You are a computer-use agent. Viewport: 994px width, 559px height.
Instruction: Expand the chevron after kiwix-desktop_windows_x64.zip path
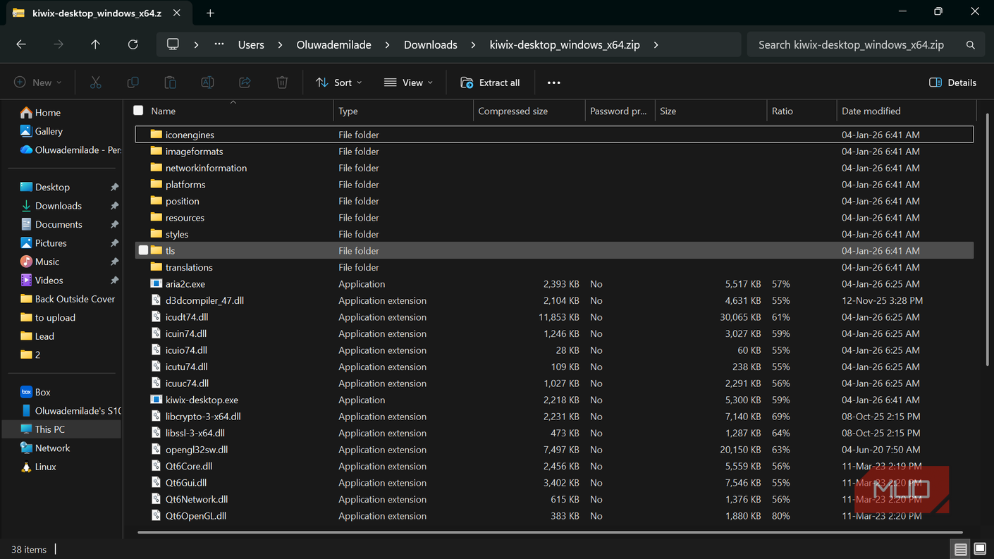656,44
